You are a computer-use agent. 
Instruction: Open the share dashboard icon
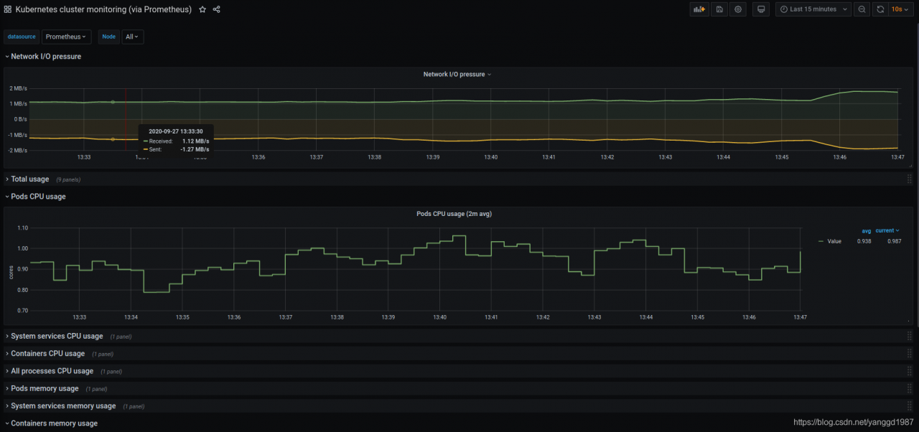point(217,10)
